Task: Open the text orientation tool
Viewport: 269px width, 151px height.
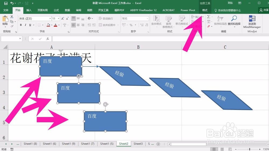Action: [x=90, y=19]
